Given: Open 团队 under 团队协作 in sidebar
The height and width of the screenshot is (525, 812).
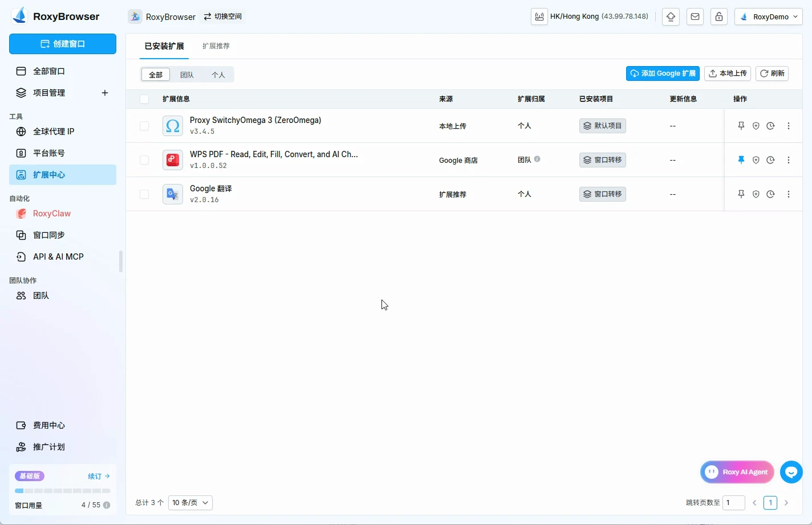Looking at the screenshot, I should coord(63,296).
